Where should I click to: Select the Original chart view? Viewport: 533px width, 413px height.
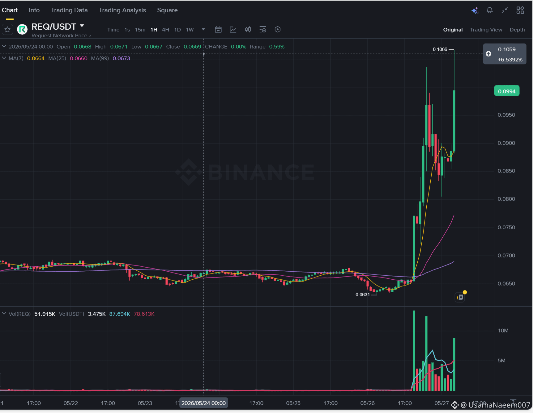tap(453, 30)
